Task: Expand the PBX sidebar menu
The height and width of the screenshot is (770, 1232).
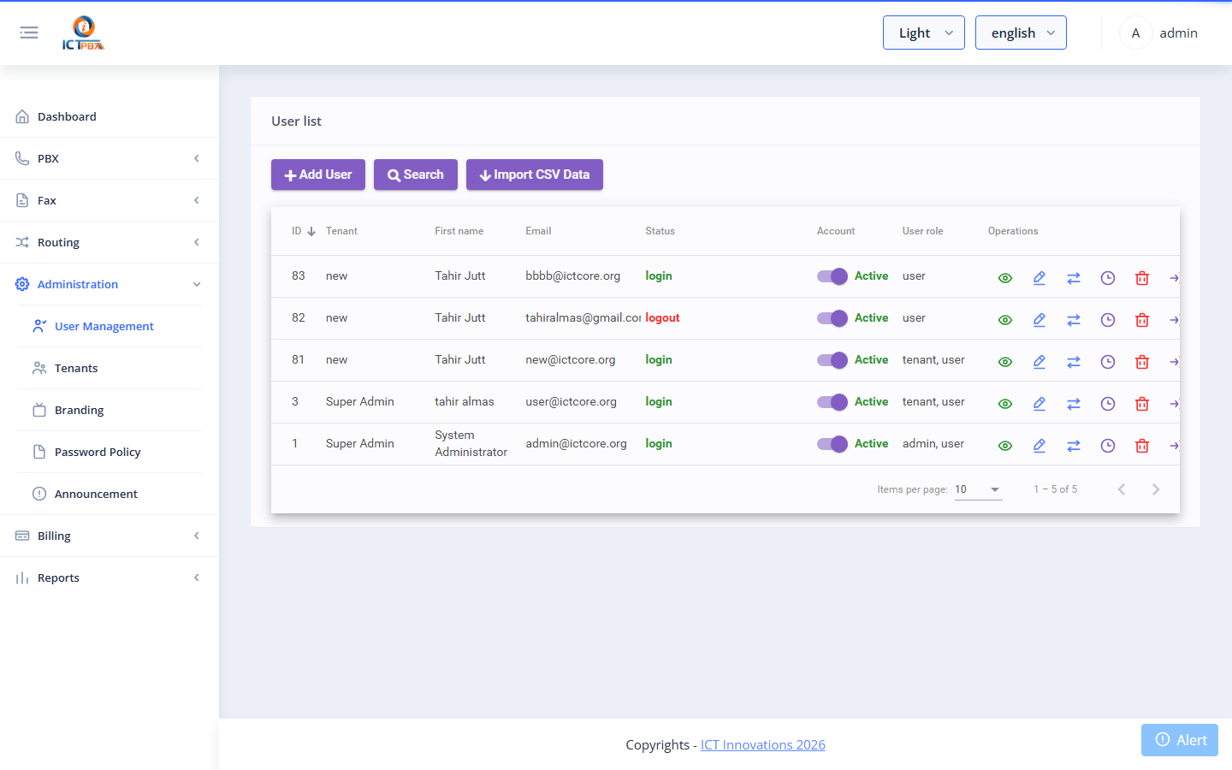Action: pos(110,158)
